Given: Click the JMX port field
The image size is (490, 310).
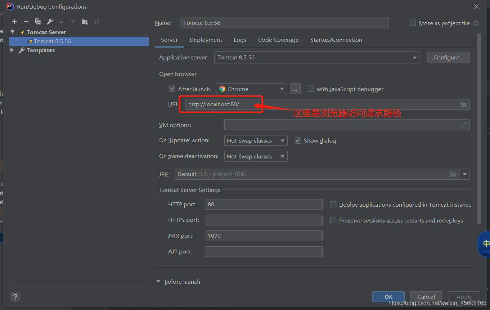Looking at the screenshot, I should click(264, 236).
